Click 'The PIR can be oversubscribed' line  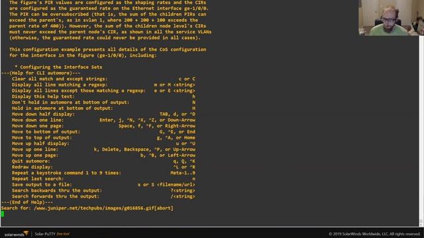pos(107,14)
